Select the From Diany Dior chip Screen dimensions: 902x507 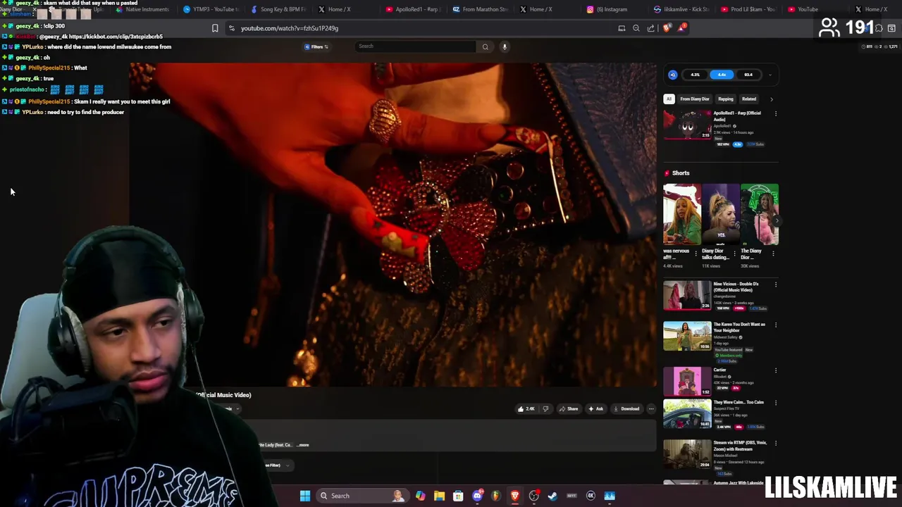pos(695,99)
